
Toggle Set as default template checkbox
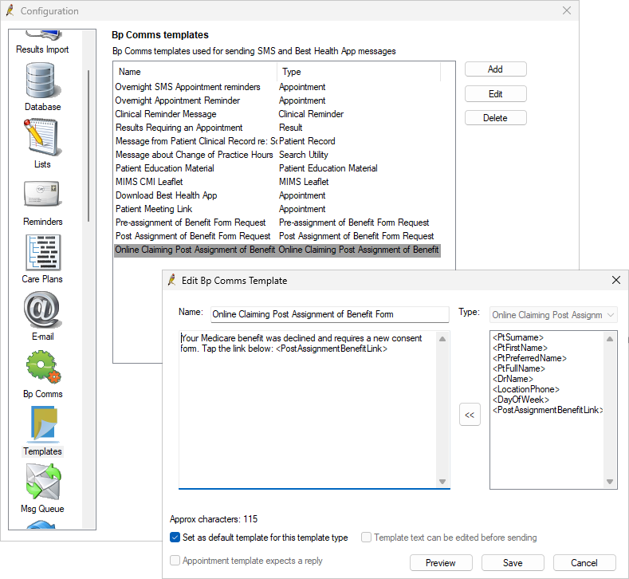pyautogui.click(x=175, y=538)
